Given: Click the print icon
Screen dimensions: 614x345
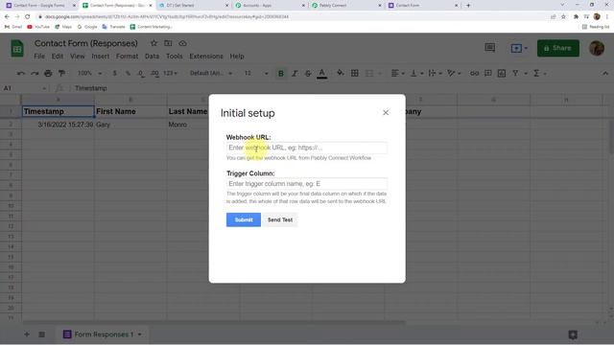Looking at the screenshot, I should point(48,73).
